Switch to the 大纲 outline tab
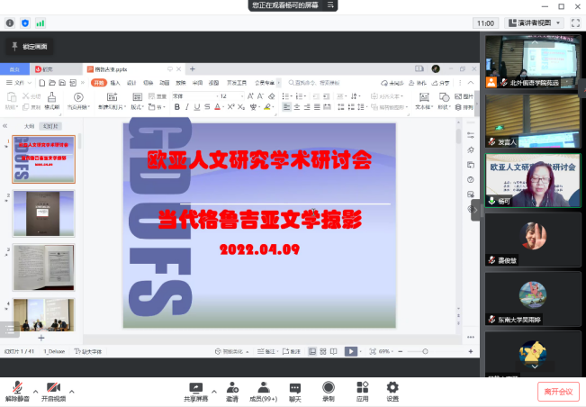Screen dimensions: 586x407 [29, 126]
